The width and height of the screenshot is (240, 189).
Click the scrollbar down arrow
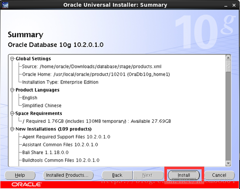tap(228, 163)
